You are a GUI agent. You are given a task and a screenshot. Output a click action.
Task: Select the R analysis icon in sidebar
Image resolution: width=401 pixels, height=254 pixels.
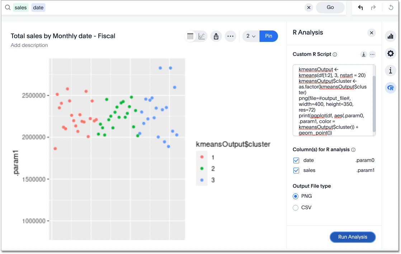pos(390,88)
